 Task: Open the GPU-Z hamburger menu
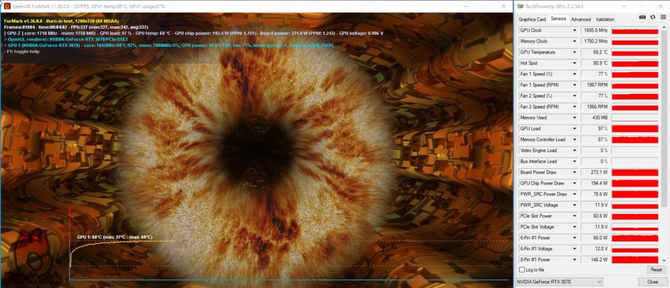(663, 17)
